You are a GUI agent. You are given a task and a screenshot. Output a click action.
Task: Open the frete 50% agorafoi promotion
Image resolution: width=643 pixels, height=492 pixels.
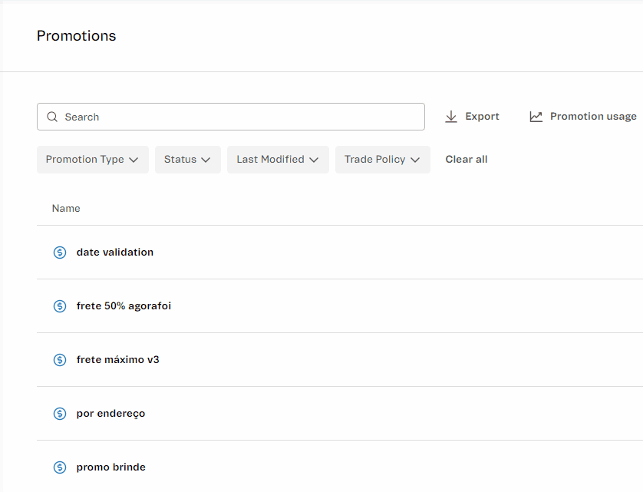pyautogui.click(x=124, y=306)
